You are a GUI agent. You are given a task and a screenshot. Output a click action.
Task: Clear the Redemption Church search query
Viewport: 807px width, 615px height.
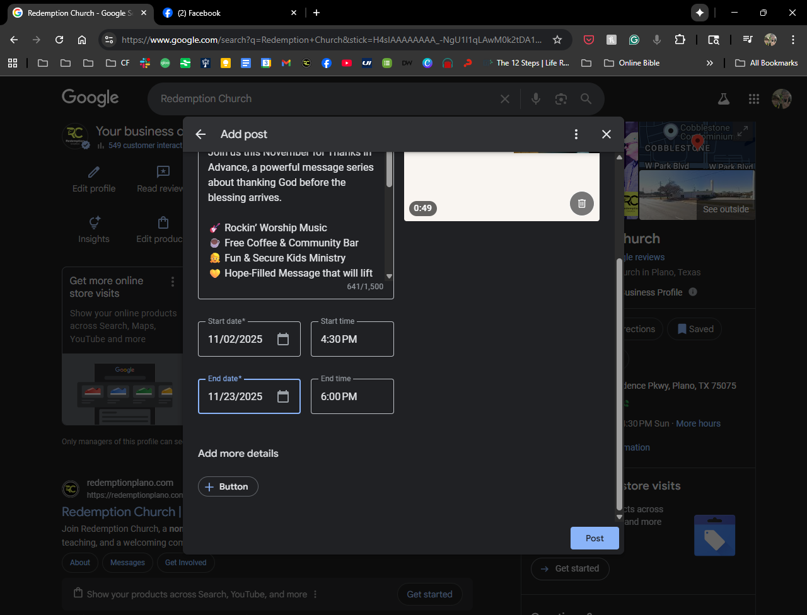click(x=504, y=99)
